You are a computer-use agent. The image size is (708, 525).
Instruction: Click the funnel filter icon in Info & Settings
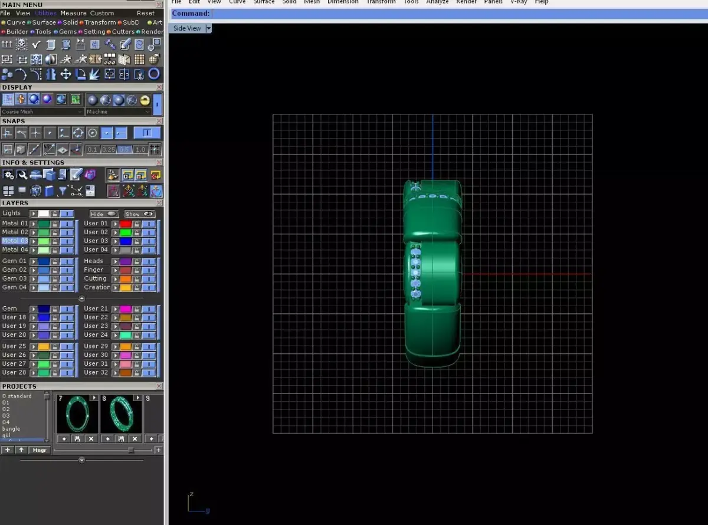pos(63,191)
